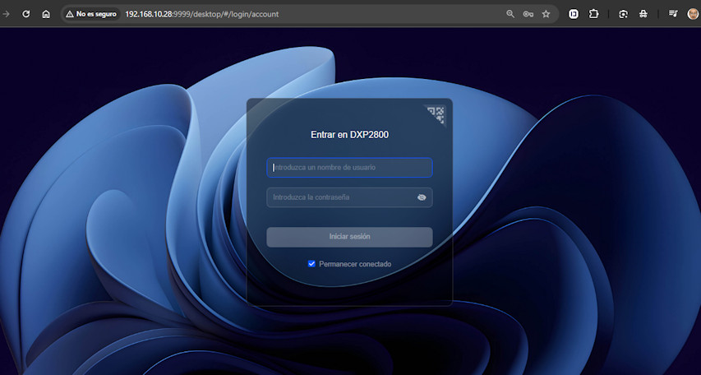The image size is (701, 375).
Task: Open the saved passwords key icon
Action: click(528, 14)
